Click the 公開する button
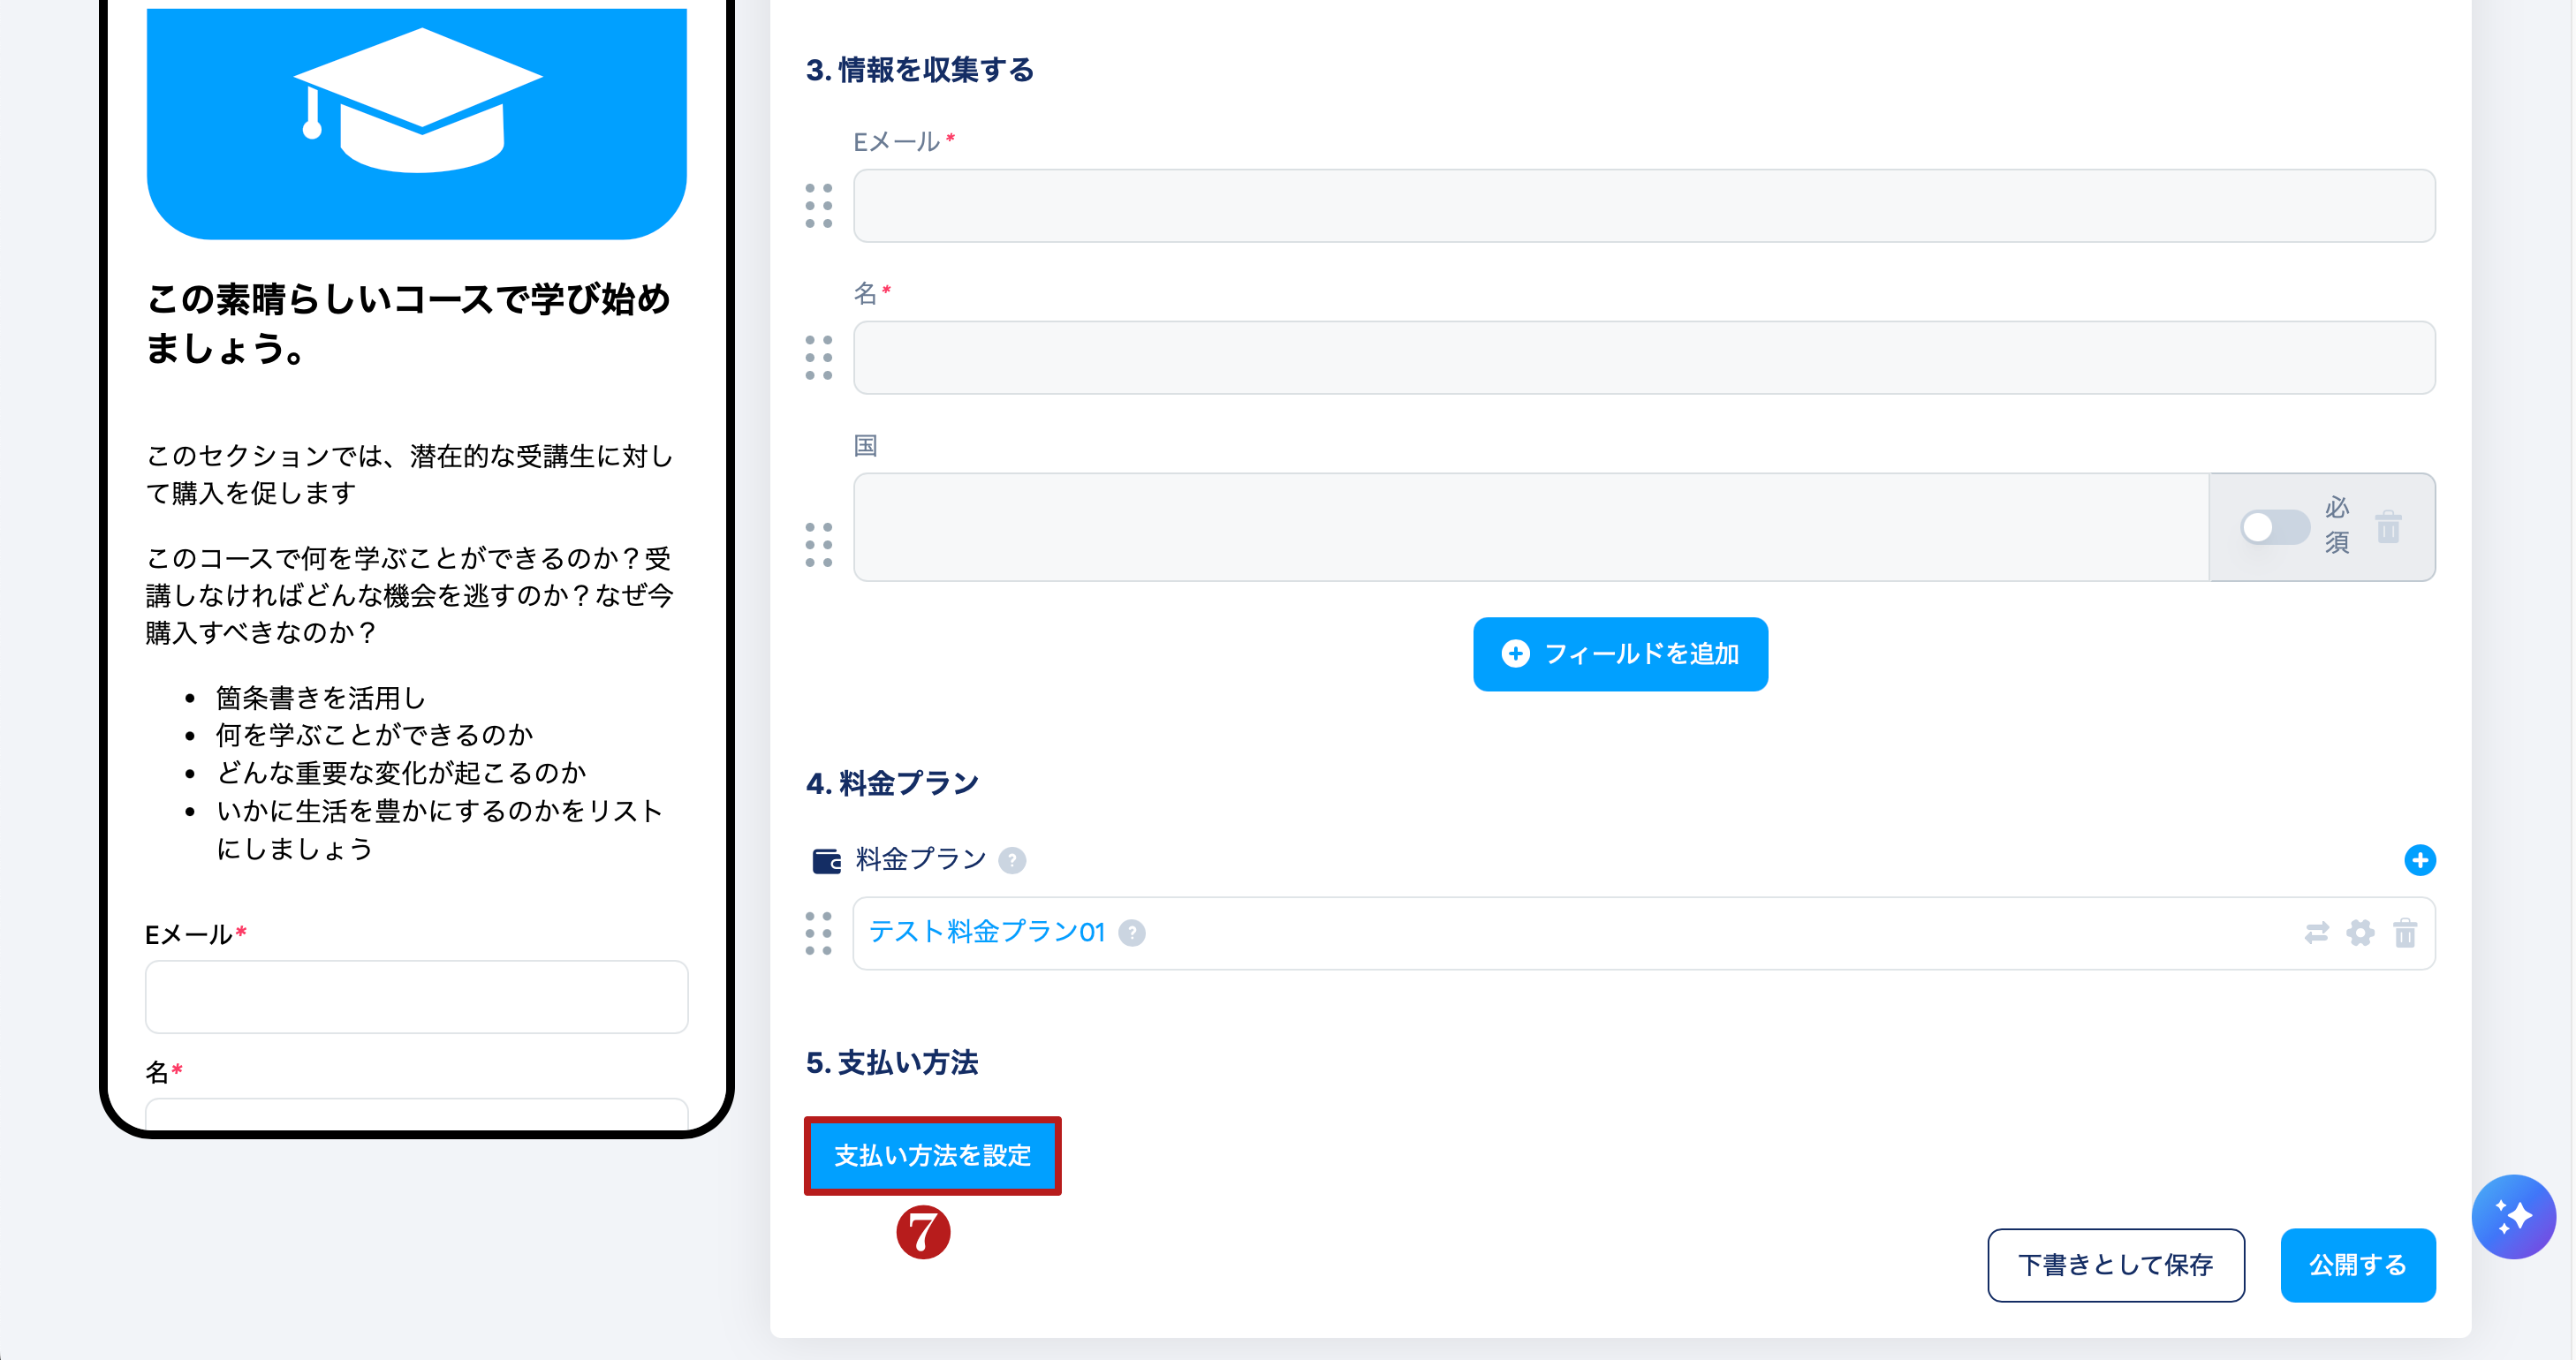 pyautogui.click(x=2357, y=1265)
